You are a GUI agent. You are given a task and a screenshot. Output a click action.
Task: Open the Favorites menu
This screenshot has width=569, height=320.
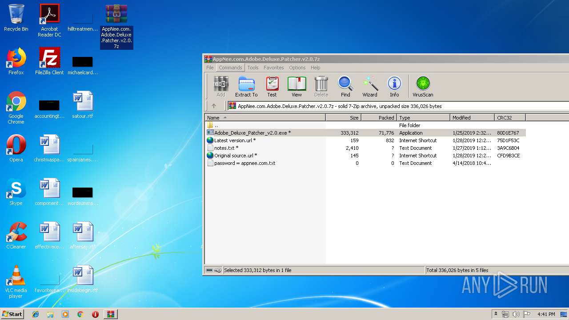pos(274,68)
